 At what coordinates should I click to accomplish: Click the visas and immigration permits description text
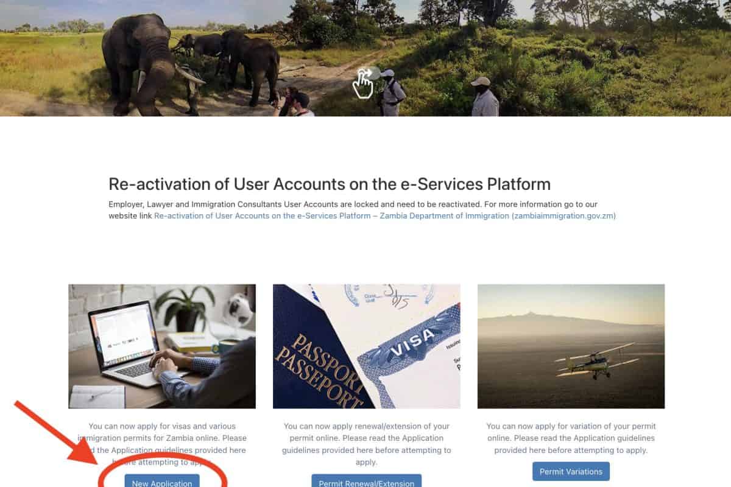point(162,444)
